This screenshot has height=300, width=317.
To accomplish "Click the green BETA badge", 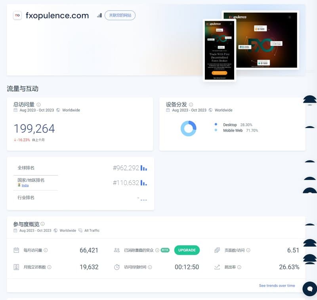I will (165, 250).
